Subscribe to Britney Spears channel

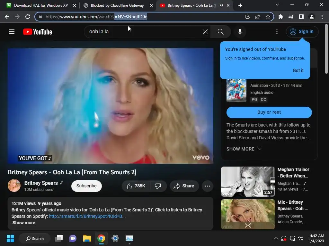86,186
